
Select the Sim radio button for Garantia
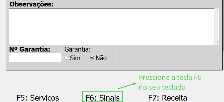66,58
